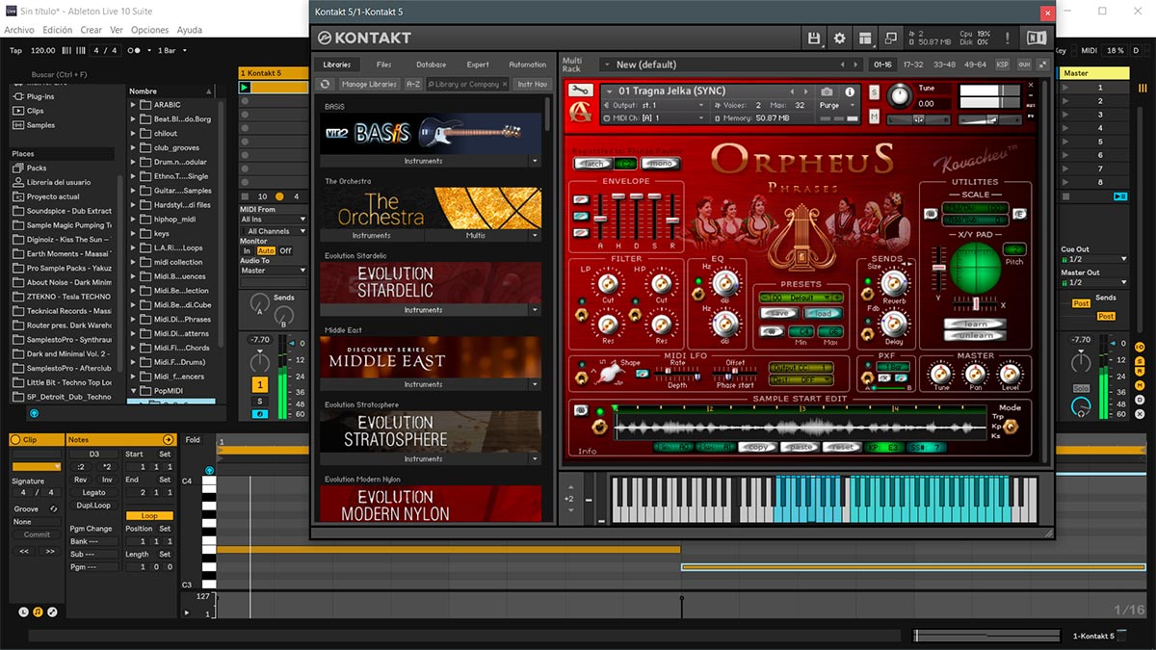Mute the instrument with M button
This screenshot has width=1156, height=650.
(874, 117)
